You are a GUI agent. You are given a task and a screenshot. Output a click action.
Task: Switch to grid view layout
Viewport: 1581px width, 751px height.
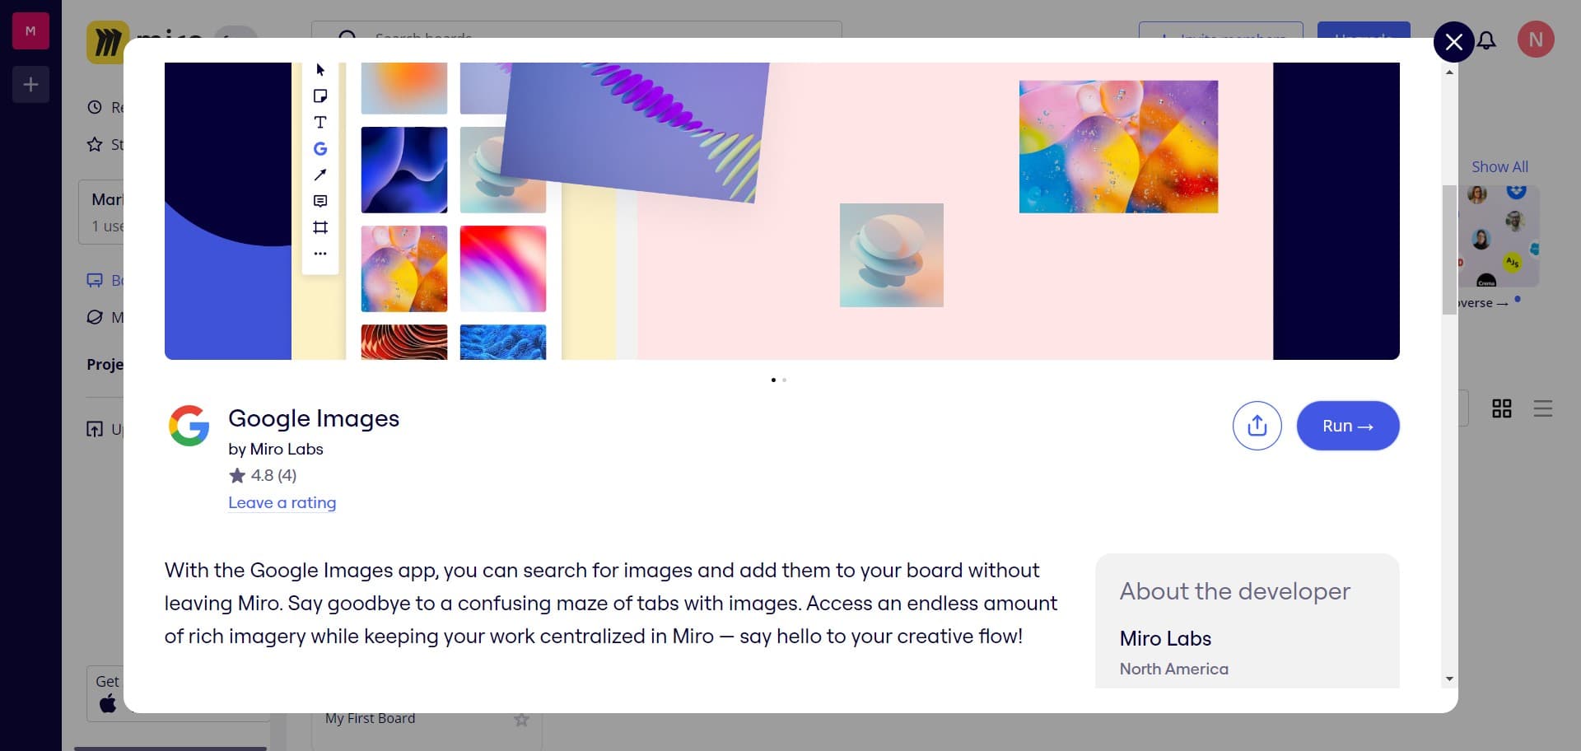(x=1501, y=408)
